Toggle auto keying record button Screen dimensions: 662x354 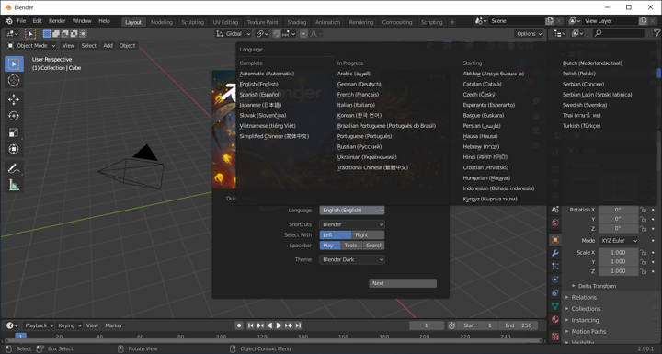point(239,325)
